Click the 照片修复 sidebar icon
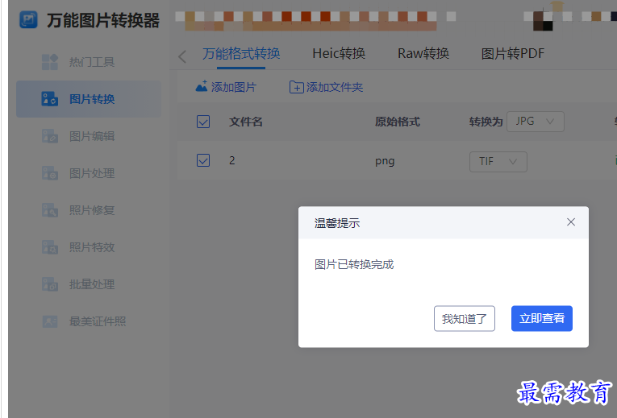Viewport: 617px width, 418px height. [x=50, y=210]
